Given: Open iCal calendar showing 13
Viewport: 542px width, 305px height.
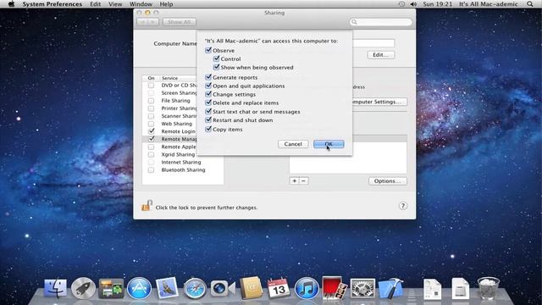Looking at the screenshot, I should coord(279,288).
